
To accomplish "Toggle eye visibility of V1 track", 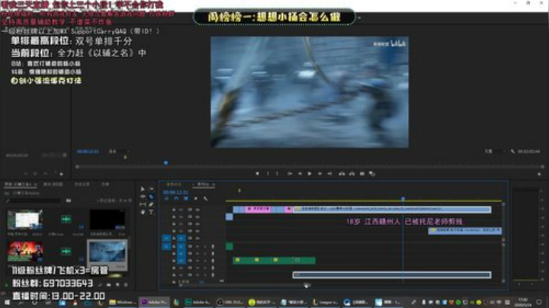I will (197, 238).
